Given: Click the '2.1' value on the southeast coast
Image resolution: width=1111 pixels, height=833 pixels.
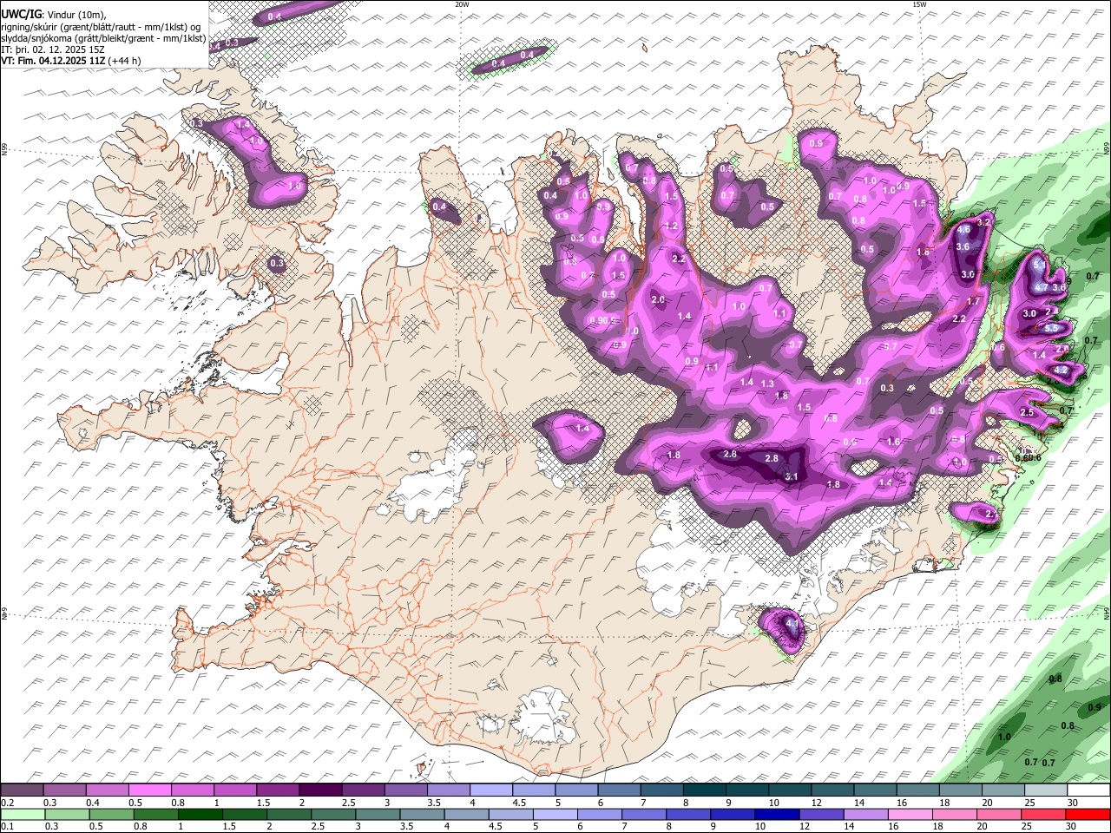Looking at the screenshot, I should coord(992,514).
